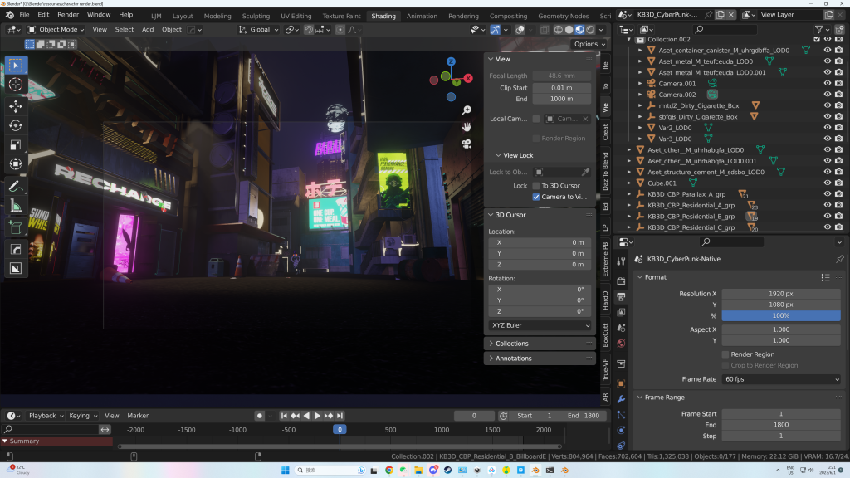The width and height of the screenshot is (850, 478).
Task: Open the World properties tab
Action: coord(621,344)
